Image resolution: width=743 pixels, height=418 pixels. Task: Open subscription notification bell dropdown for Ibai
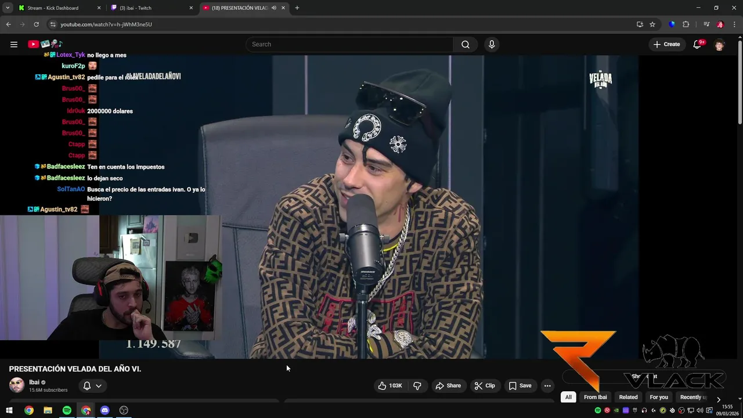[x=92, y=385]
